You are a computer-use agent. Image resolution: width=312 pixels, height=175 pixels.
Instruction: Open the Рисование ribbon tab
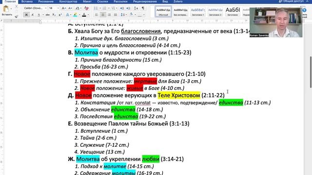click(x=46, y=1)
